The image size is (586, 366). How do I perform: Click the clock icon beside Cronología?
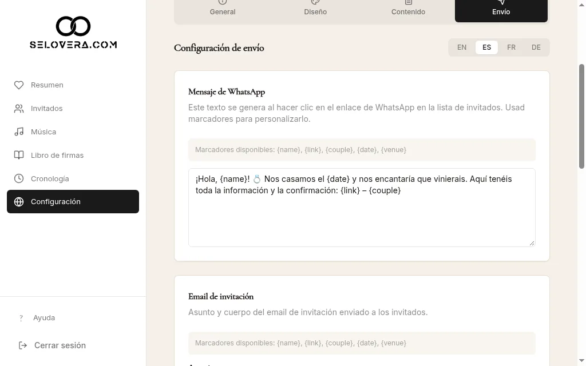pos(19,178)
